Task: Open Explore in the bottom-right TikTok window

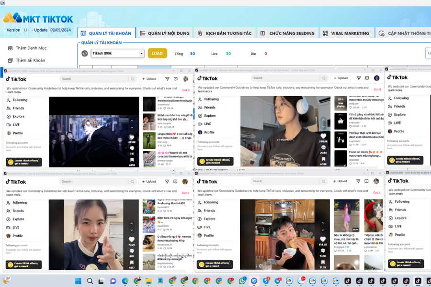Action: pos(397,218)
